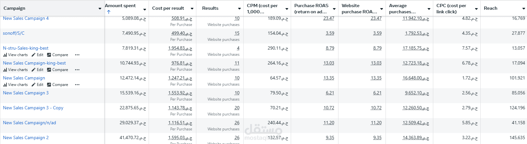Compare New Sales Campaign row
This screenshot has height=144, width=527.
(57, 85)
